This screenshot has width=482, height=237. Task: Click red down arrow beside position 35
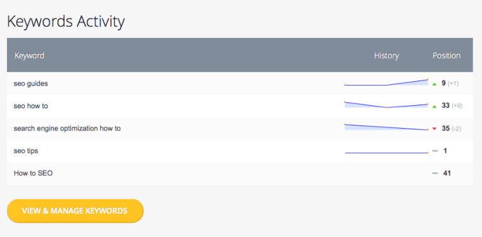434,129
